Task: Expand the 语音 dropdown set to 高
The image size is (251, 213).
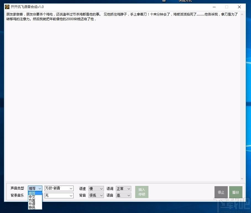Action: pos(123,195)
